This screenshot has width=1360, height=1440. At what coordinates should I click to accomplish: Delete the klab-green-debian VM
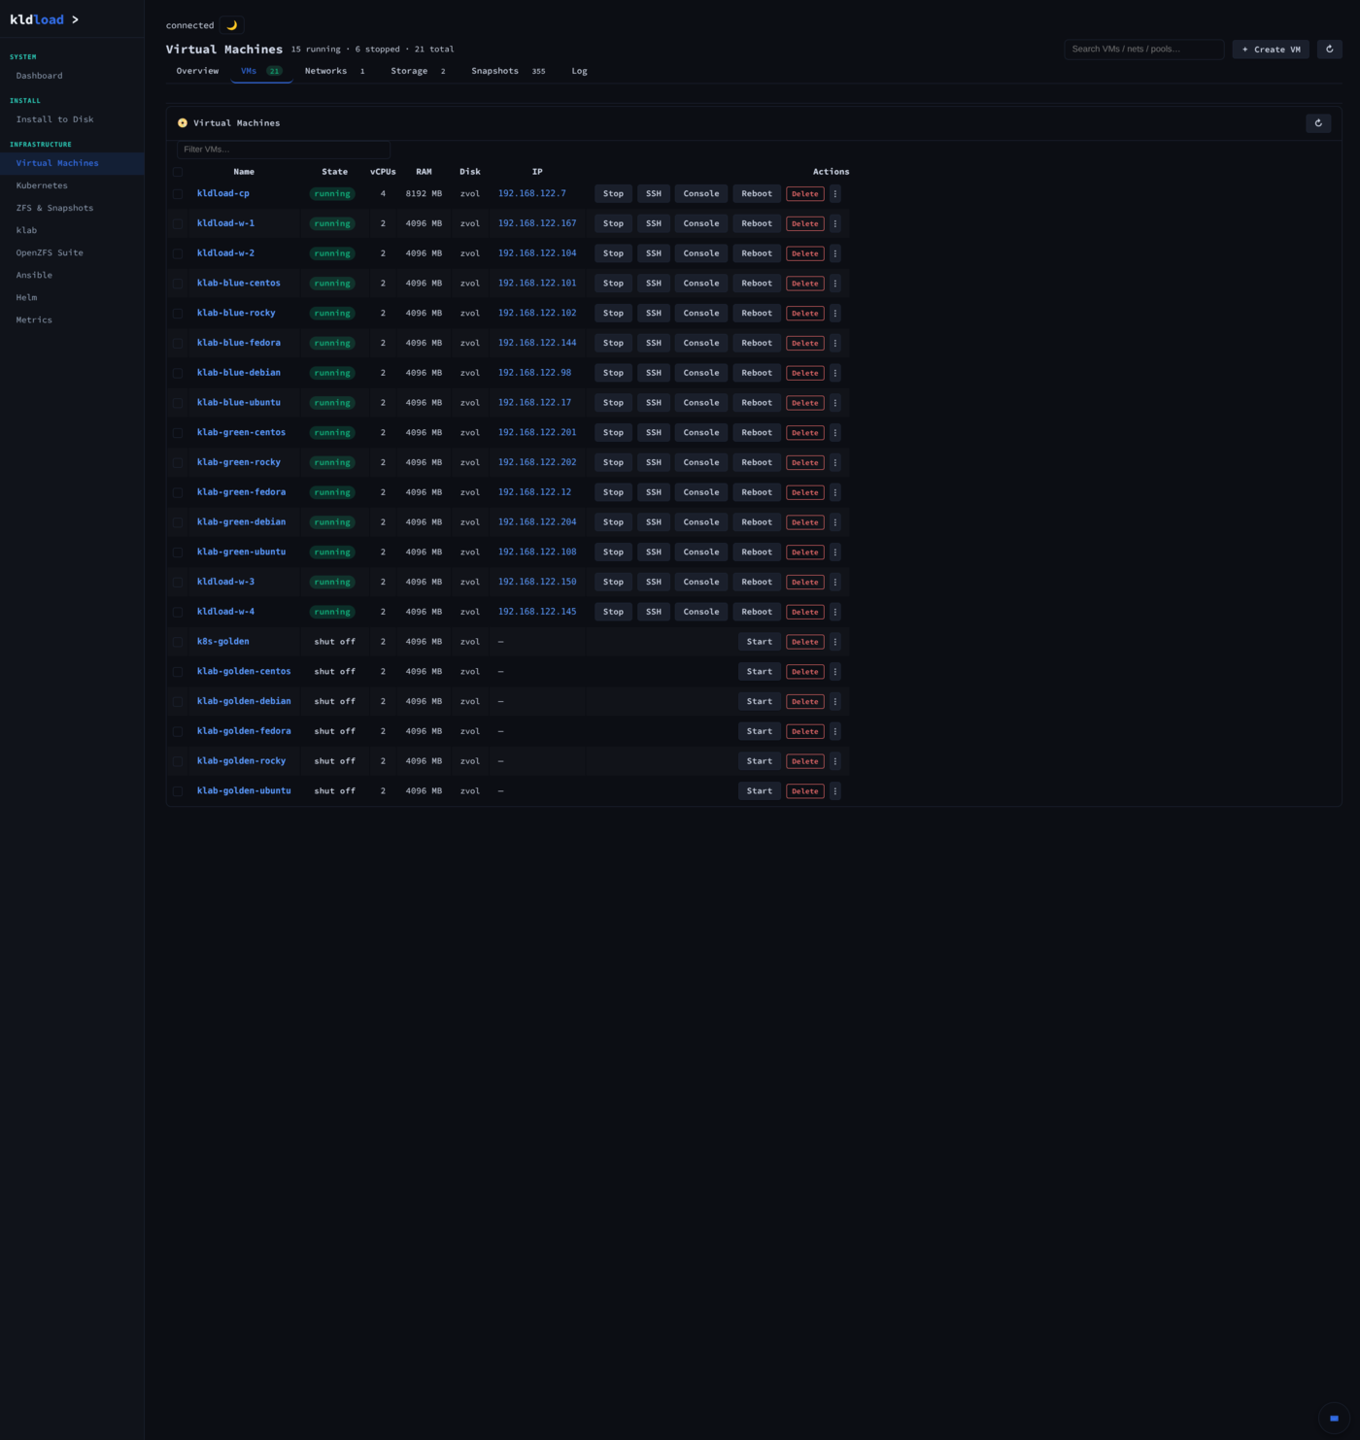click(805, 522)
